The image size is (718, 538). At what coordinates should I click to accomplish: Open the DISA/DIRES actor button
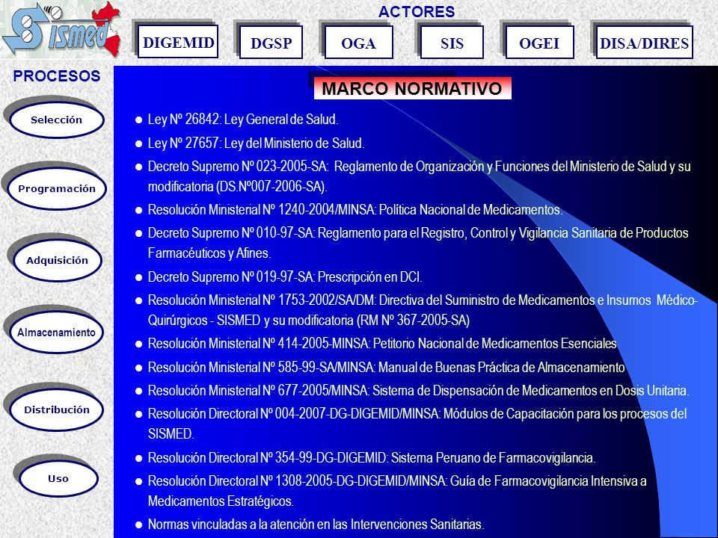pos(644,43)
